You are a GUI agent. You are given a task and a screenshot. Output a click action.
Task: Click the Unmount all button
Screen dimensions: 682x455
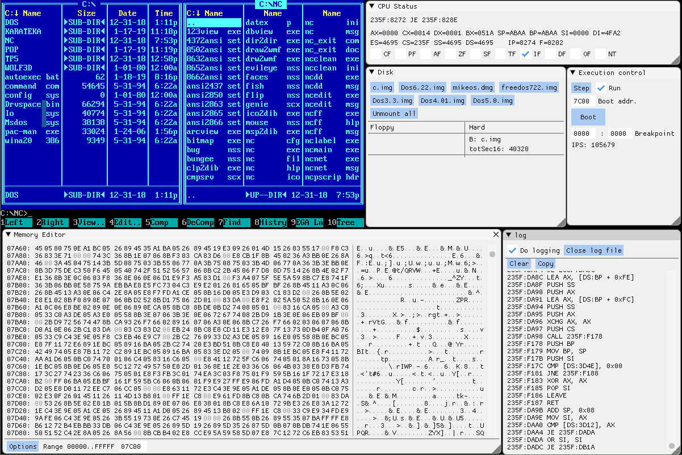[394, 114]
